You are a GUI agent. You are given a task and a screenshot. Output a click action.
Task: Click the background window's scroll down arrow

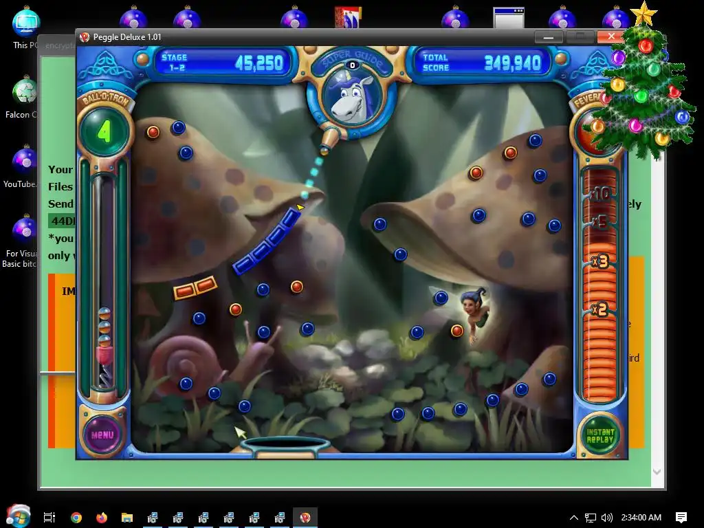[x=657, y=472]
